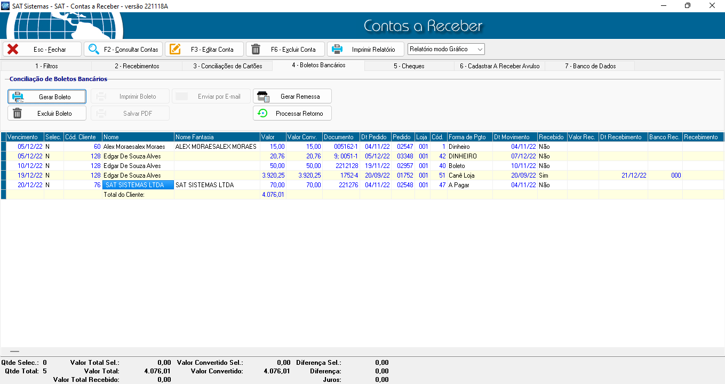725x384 pixels.
Task: Select the 5 - Cheques tab
Action: tap(409, 66)
